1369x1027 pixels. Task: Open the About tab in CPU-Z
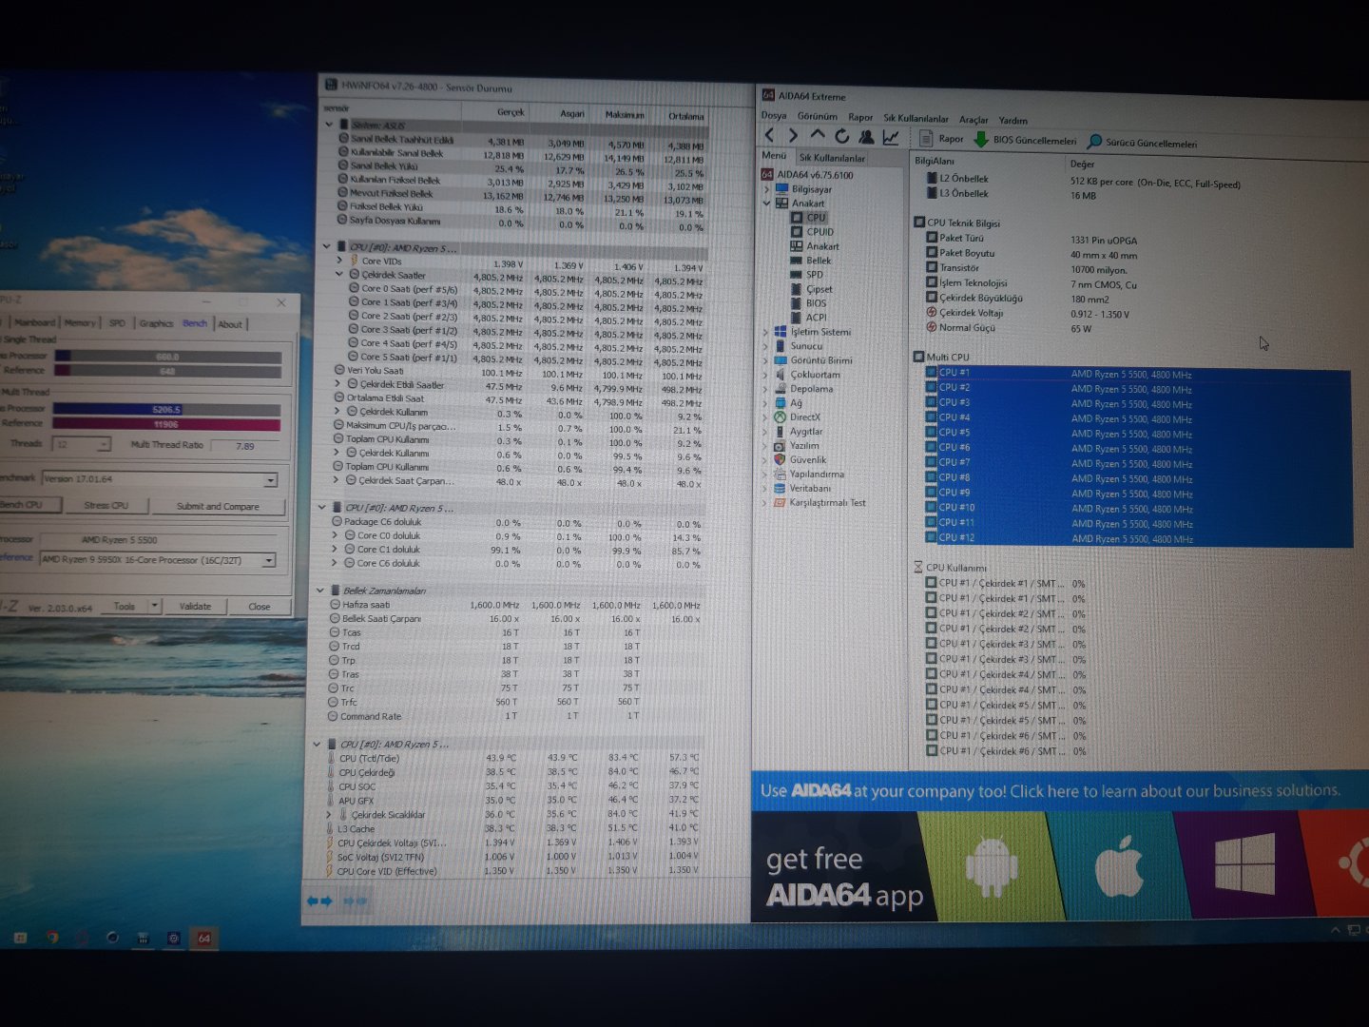(x=230, y=324)
